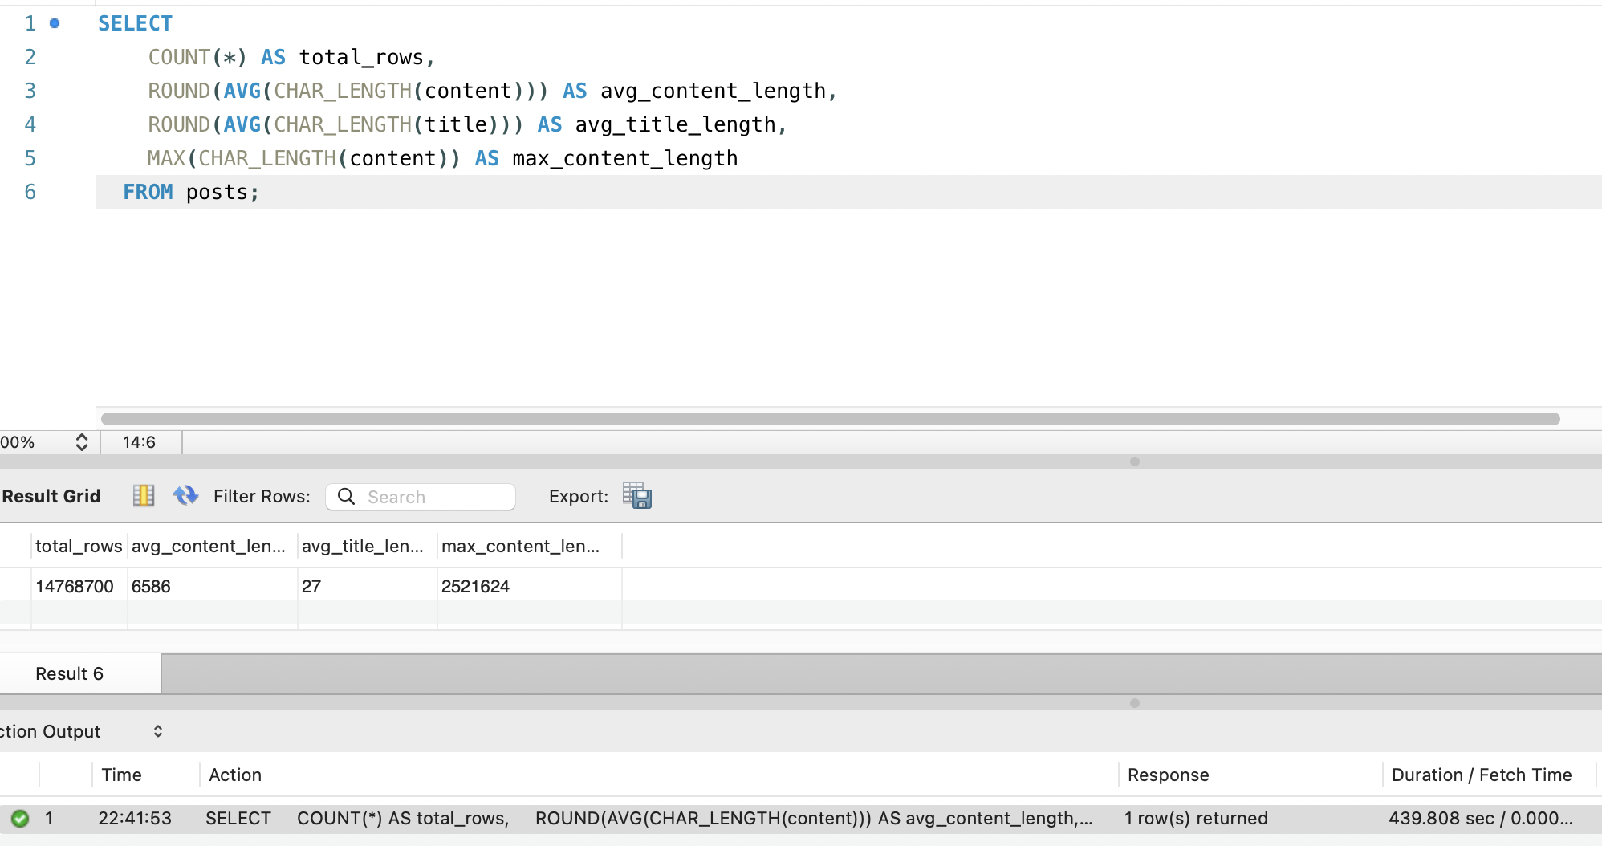Click the result grid columns icon
1602x846 pixels.
click(144, 496)
